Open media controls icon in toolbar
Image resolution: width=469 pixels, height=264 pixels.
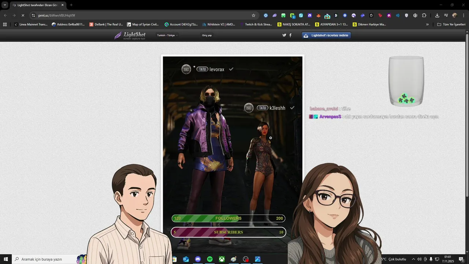(x=446, y=15)
